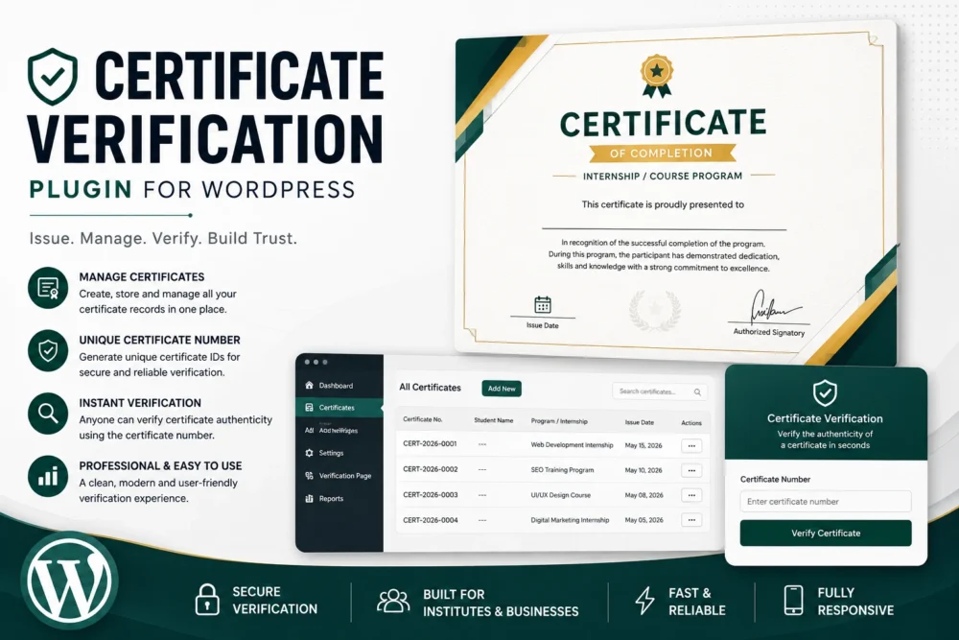Select the Certificates sidebar item
This screenshot has width=959, height=640.
(339, 408)
